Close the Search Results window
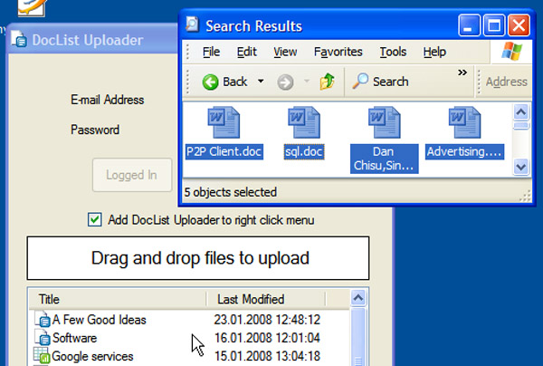 (x=519, y=25)
